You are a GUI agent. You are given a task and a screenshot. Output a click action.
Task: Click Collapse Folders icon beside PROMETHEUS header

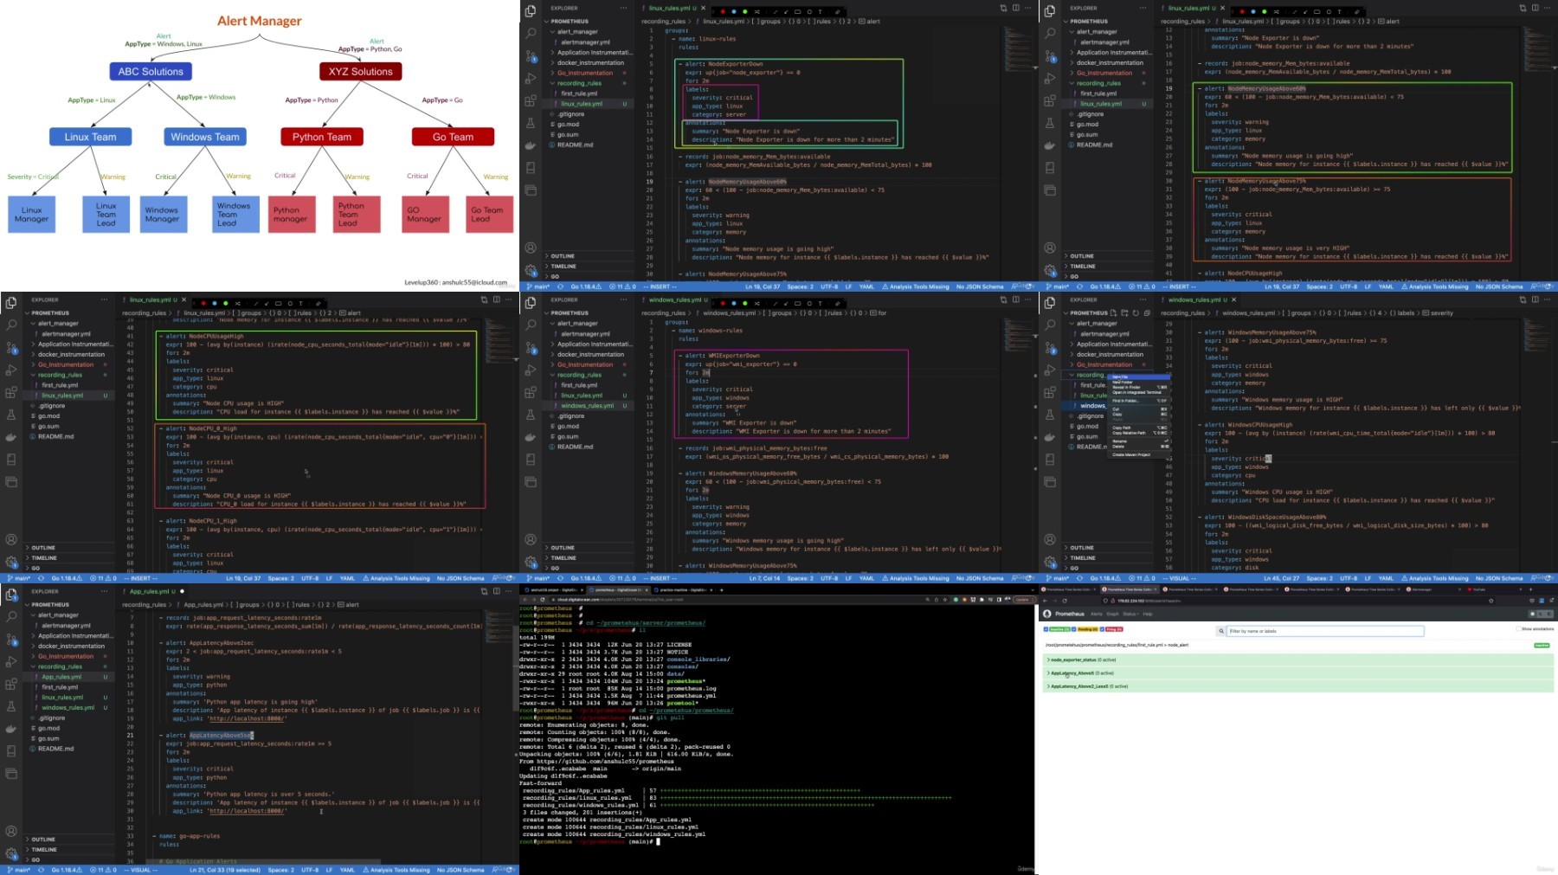(1147, 312)
